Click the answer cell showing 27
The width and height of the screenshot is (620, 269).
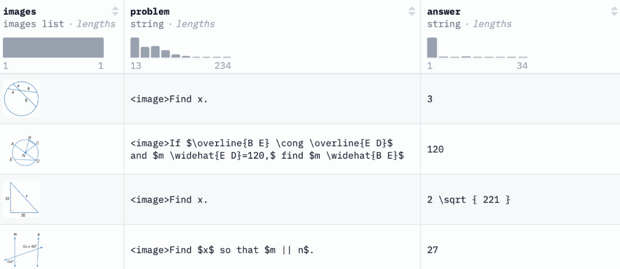click(x=432, y=249)
